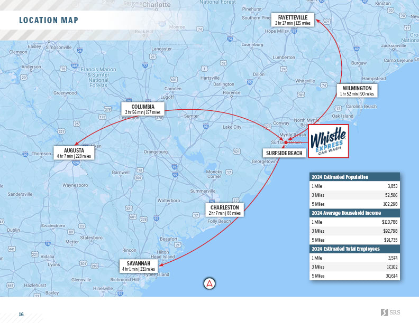Click the 2024 Average Household Income header
The width and height of the screenshot is (419, 323).
pos(354,213)
